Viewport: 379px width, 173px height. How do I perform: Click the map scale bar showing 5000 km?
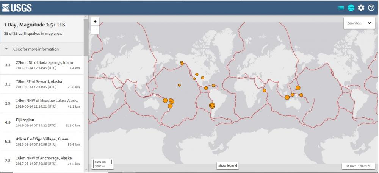pos(102,164)
